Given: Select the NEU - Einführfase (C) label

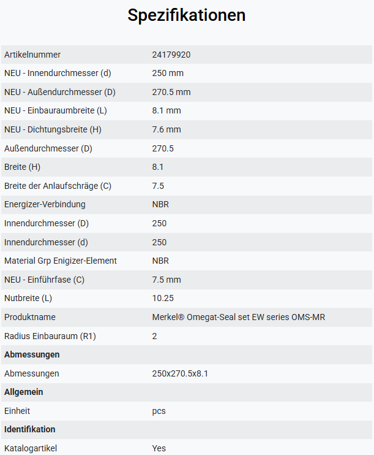Looking at the screenshot, I should tap(44, 280).
